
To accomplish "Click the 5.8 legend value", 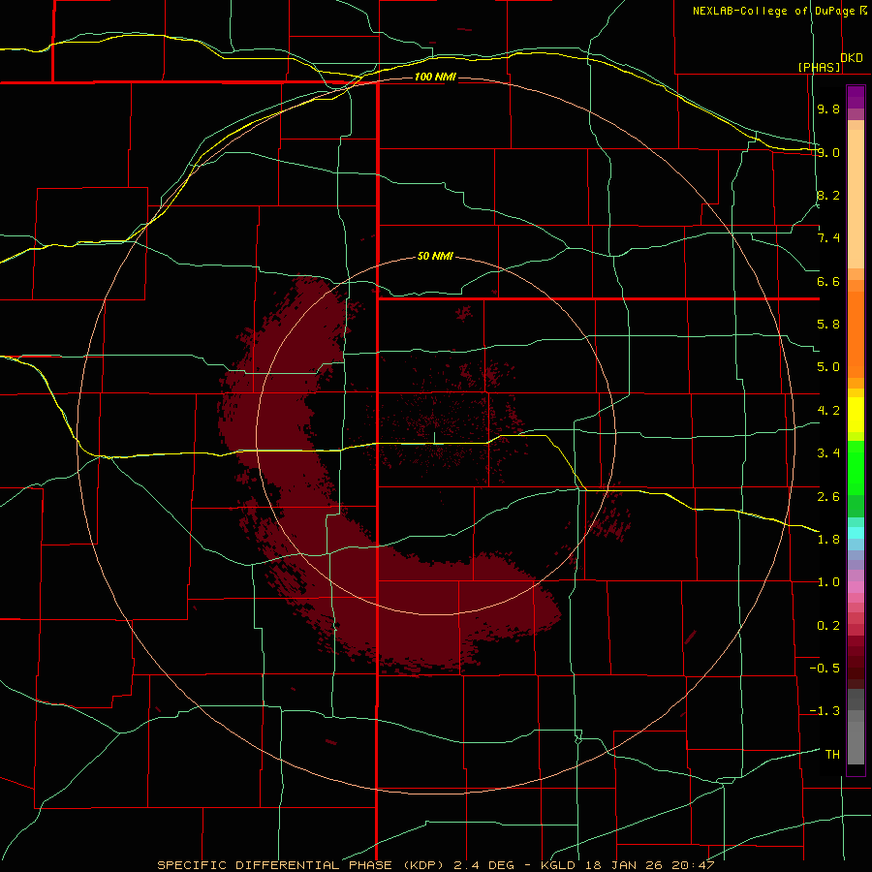I will tap(828, 325).
